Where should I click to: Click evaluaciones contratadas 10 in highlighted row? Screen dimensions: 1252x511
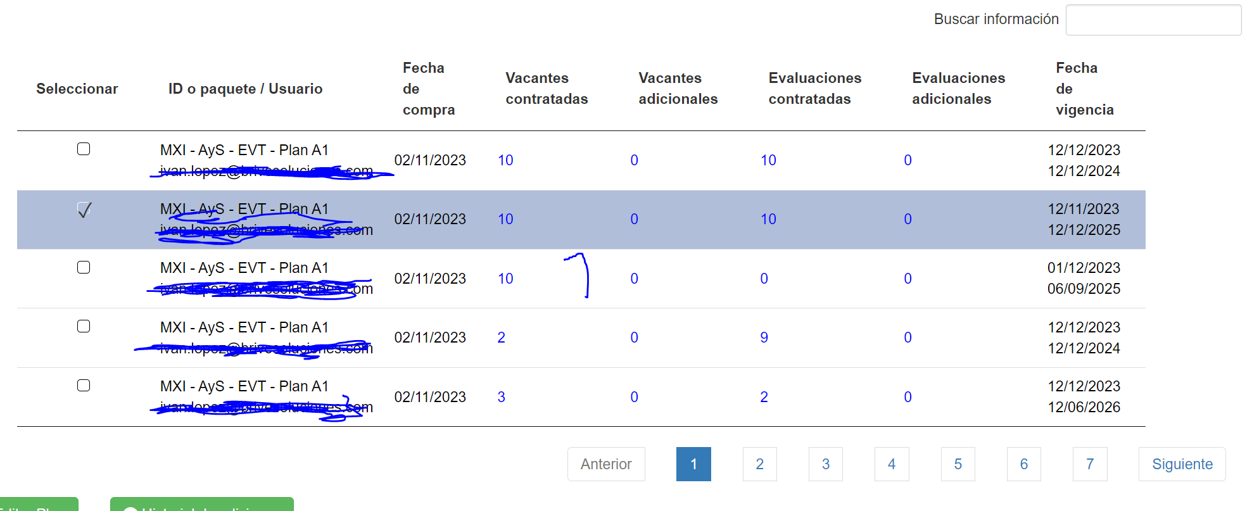(768, 219)
